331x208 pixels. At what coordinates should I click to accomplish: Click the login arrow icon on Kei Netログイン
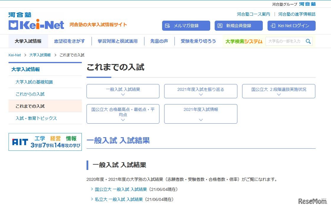[272, 26]
